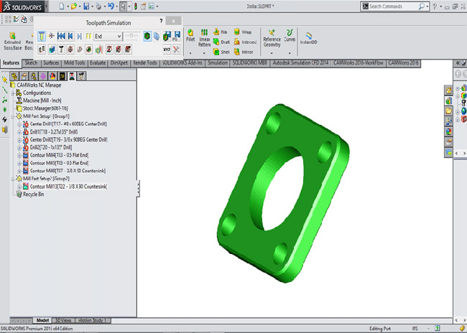Click Go to Start double-arrow button

click(x=61, y=37)
